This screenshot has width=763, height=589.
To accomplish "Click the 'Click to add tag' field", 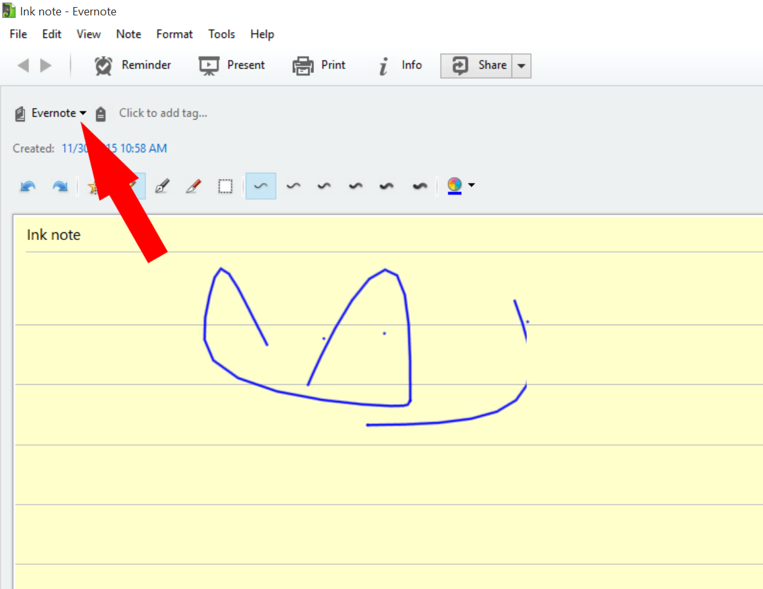I will click(x=163, y=113).
